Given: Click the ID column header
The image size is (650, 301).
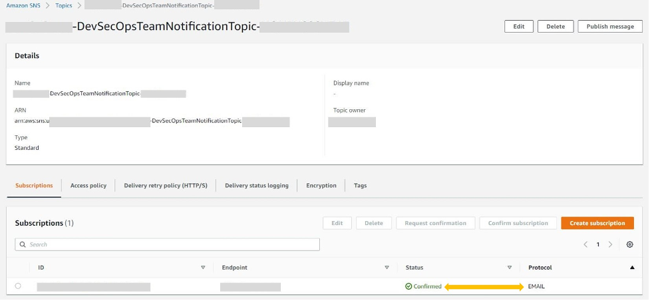Looking at the screenshot, I should (41, 268).
